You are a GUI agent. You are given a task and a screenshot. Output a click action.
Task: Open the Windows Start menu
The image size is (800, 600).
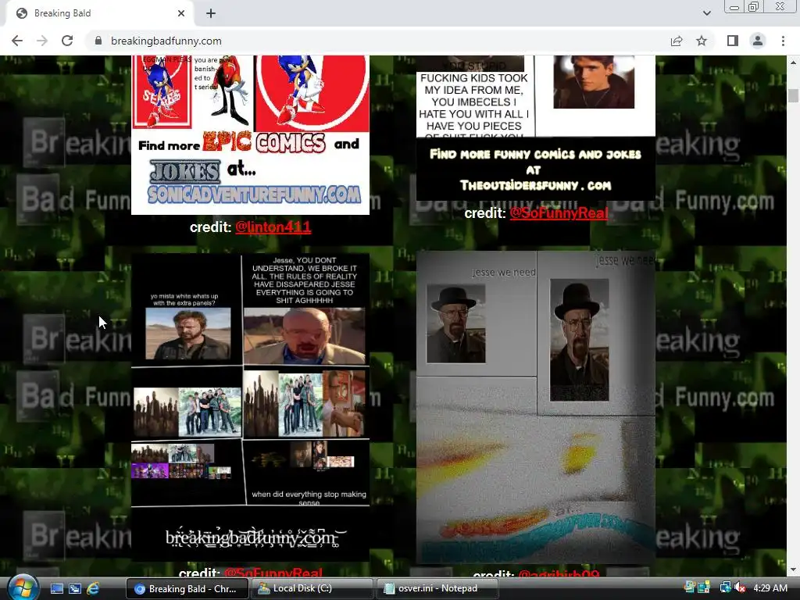click(21, 588)
